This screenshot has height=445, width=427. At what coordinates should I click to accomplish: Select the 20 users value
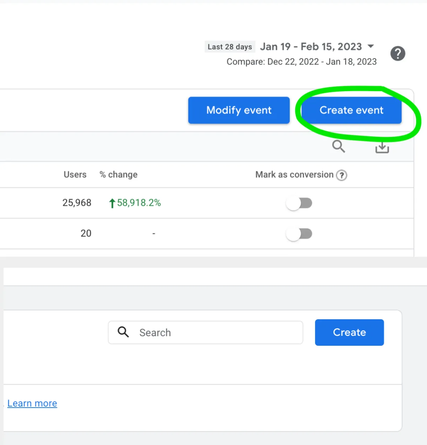coord(86,233)
